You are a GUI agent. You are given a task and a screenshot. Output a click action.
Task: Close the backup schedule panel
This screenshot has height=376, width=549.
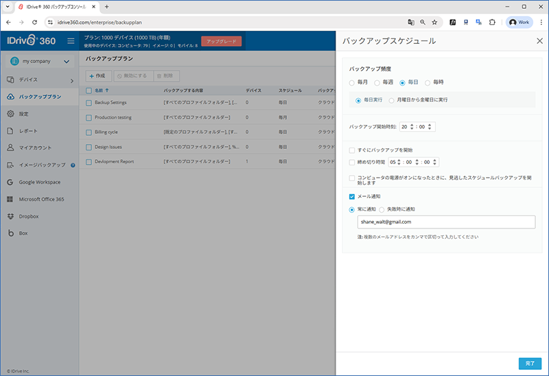tap(539, 41)
